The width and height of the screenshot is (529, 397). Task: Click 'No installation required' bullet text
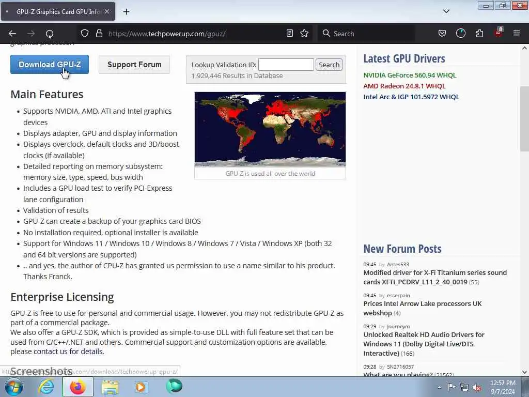(x=111, y=232)
